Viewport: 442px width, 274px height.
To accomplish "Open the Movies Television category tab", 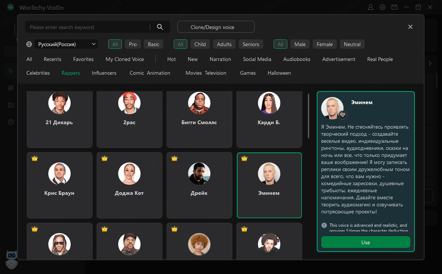I will (206, 73).
